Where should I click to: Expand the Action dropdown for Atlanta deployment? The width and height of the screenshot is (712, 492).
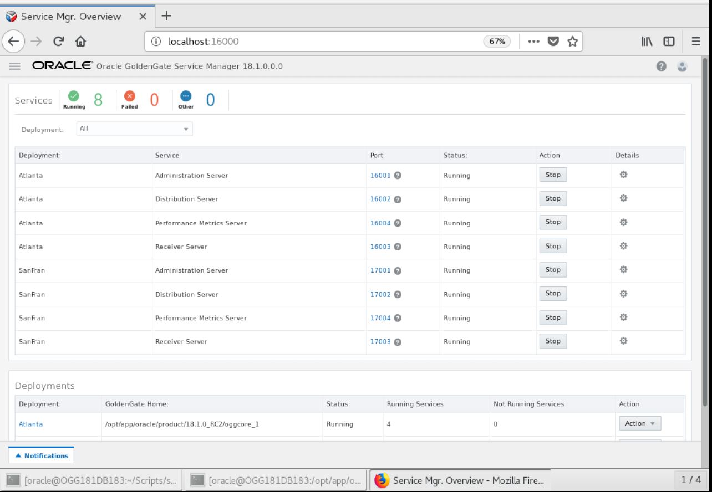coord(640,423)
